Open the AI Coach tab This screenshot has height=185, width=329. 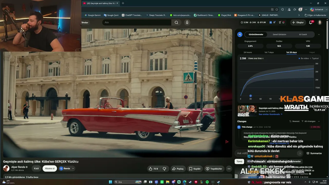point(303,34)
